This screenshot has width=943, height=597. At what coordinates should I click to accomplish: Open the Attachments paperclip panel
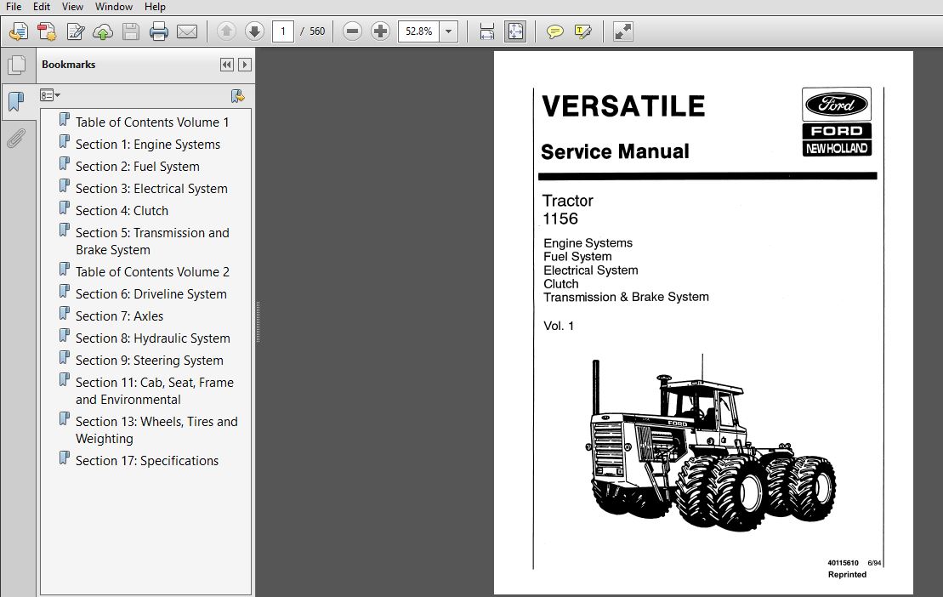pyautogui.click(x=17, y=139)
